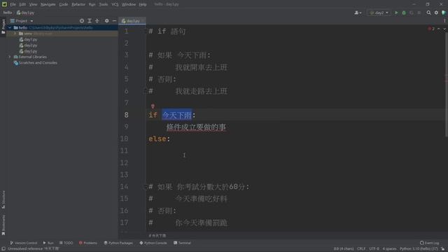Click Collapse All icon in Project panel header
The height and width of the screenshot is (252, 448).
(97, 21)
